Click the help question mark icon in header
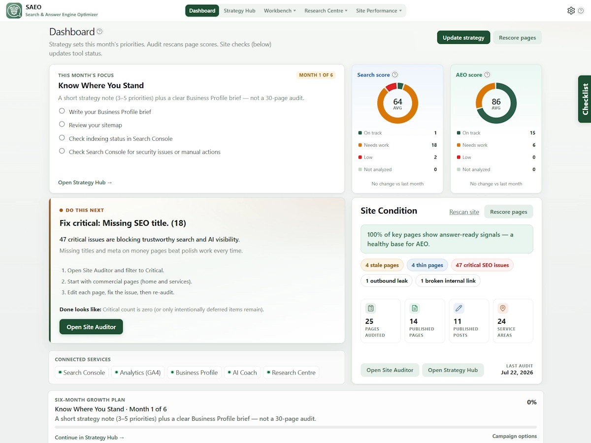 click(581, 10)
